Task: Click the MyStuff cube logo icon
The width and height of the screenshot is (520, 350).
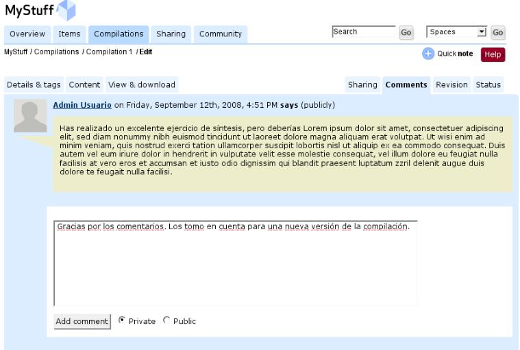Action: [x=68, y=10]
